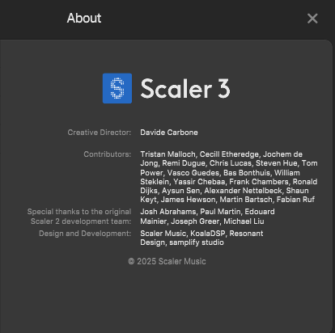This screenshot has width=335, height=333.
Task: Click the Special thanks label text
Action: click(79, 217)
